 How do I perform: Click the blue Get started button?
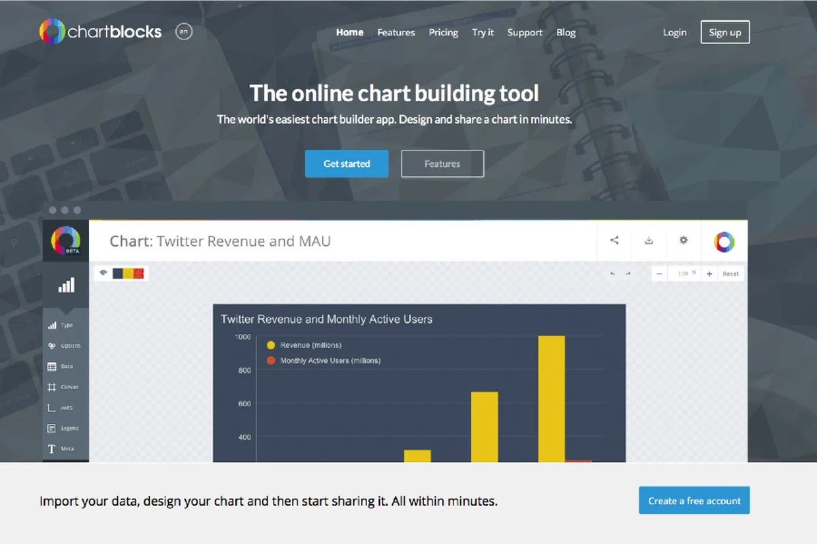click(347, 163)
